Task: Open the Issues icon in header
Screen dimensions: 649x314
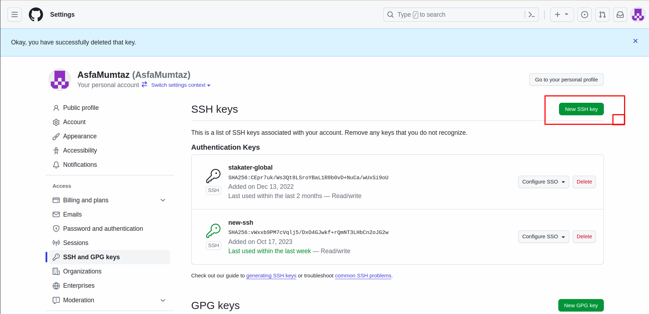Action: click(x=584, y=15)
